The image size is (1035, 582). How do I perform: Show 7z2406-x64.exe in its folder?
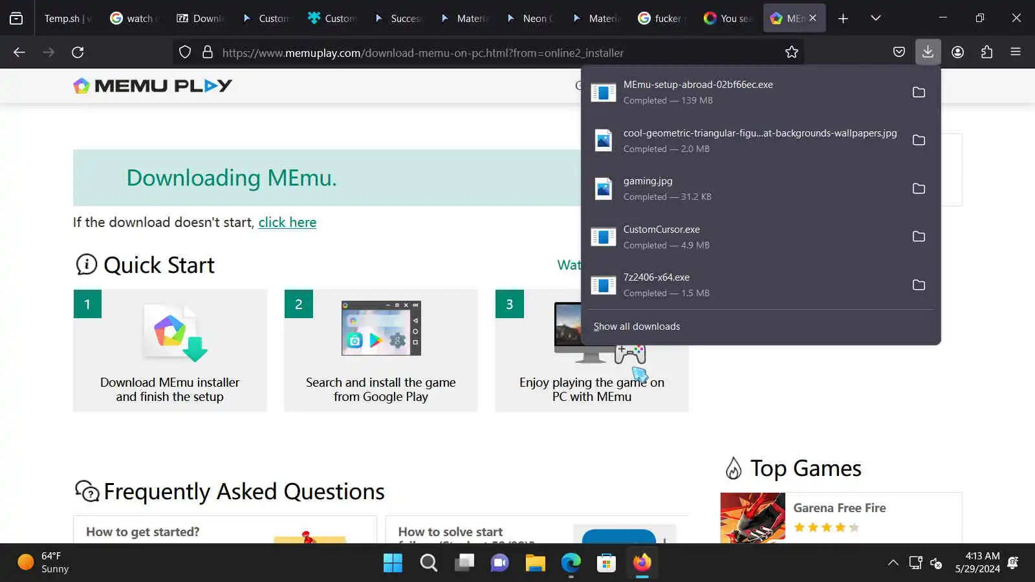pyautogui.click(x=919, y=285)
